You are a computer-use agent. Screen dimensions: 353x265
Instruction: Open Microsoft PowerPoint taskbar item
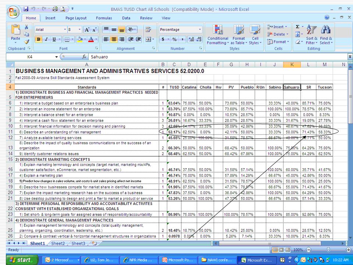(178, 260)
